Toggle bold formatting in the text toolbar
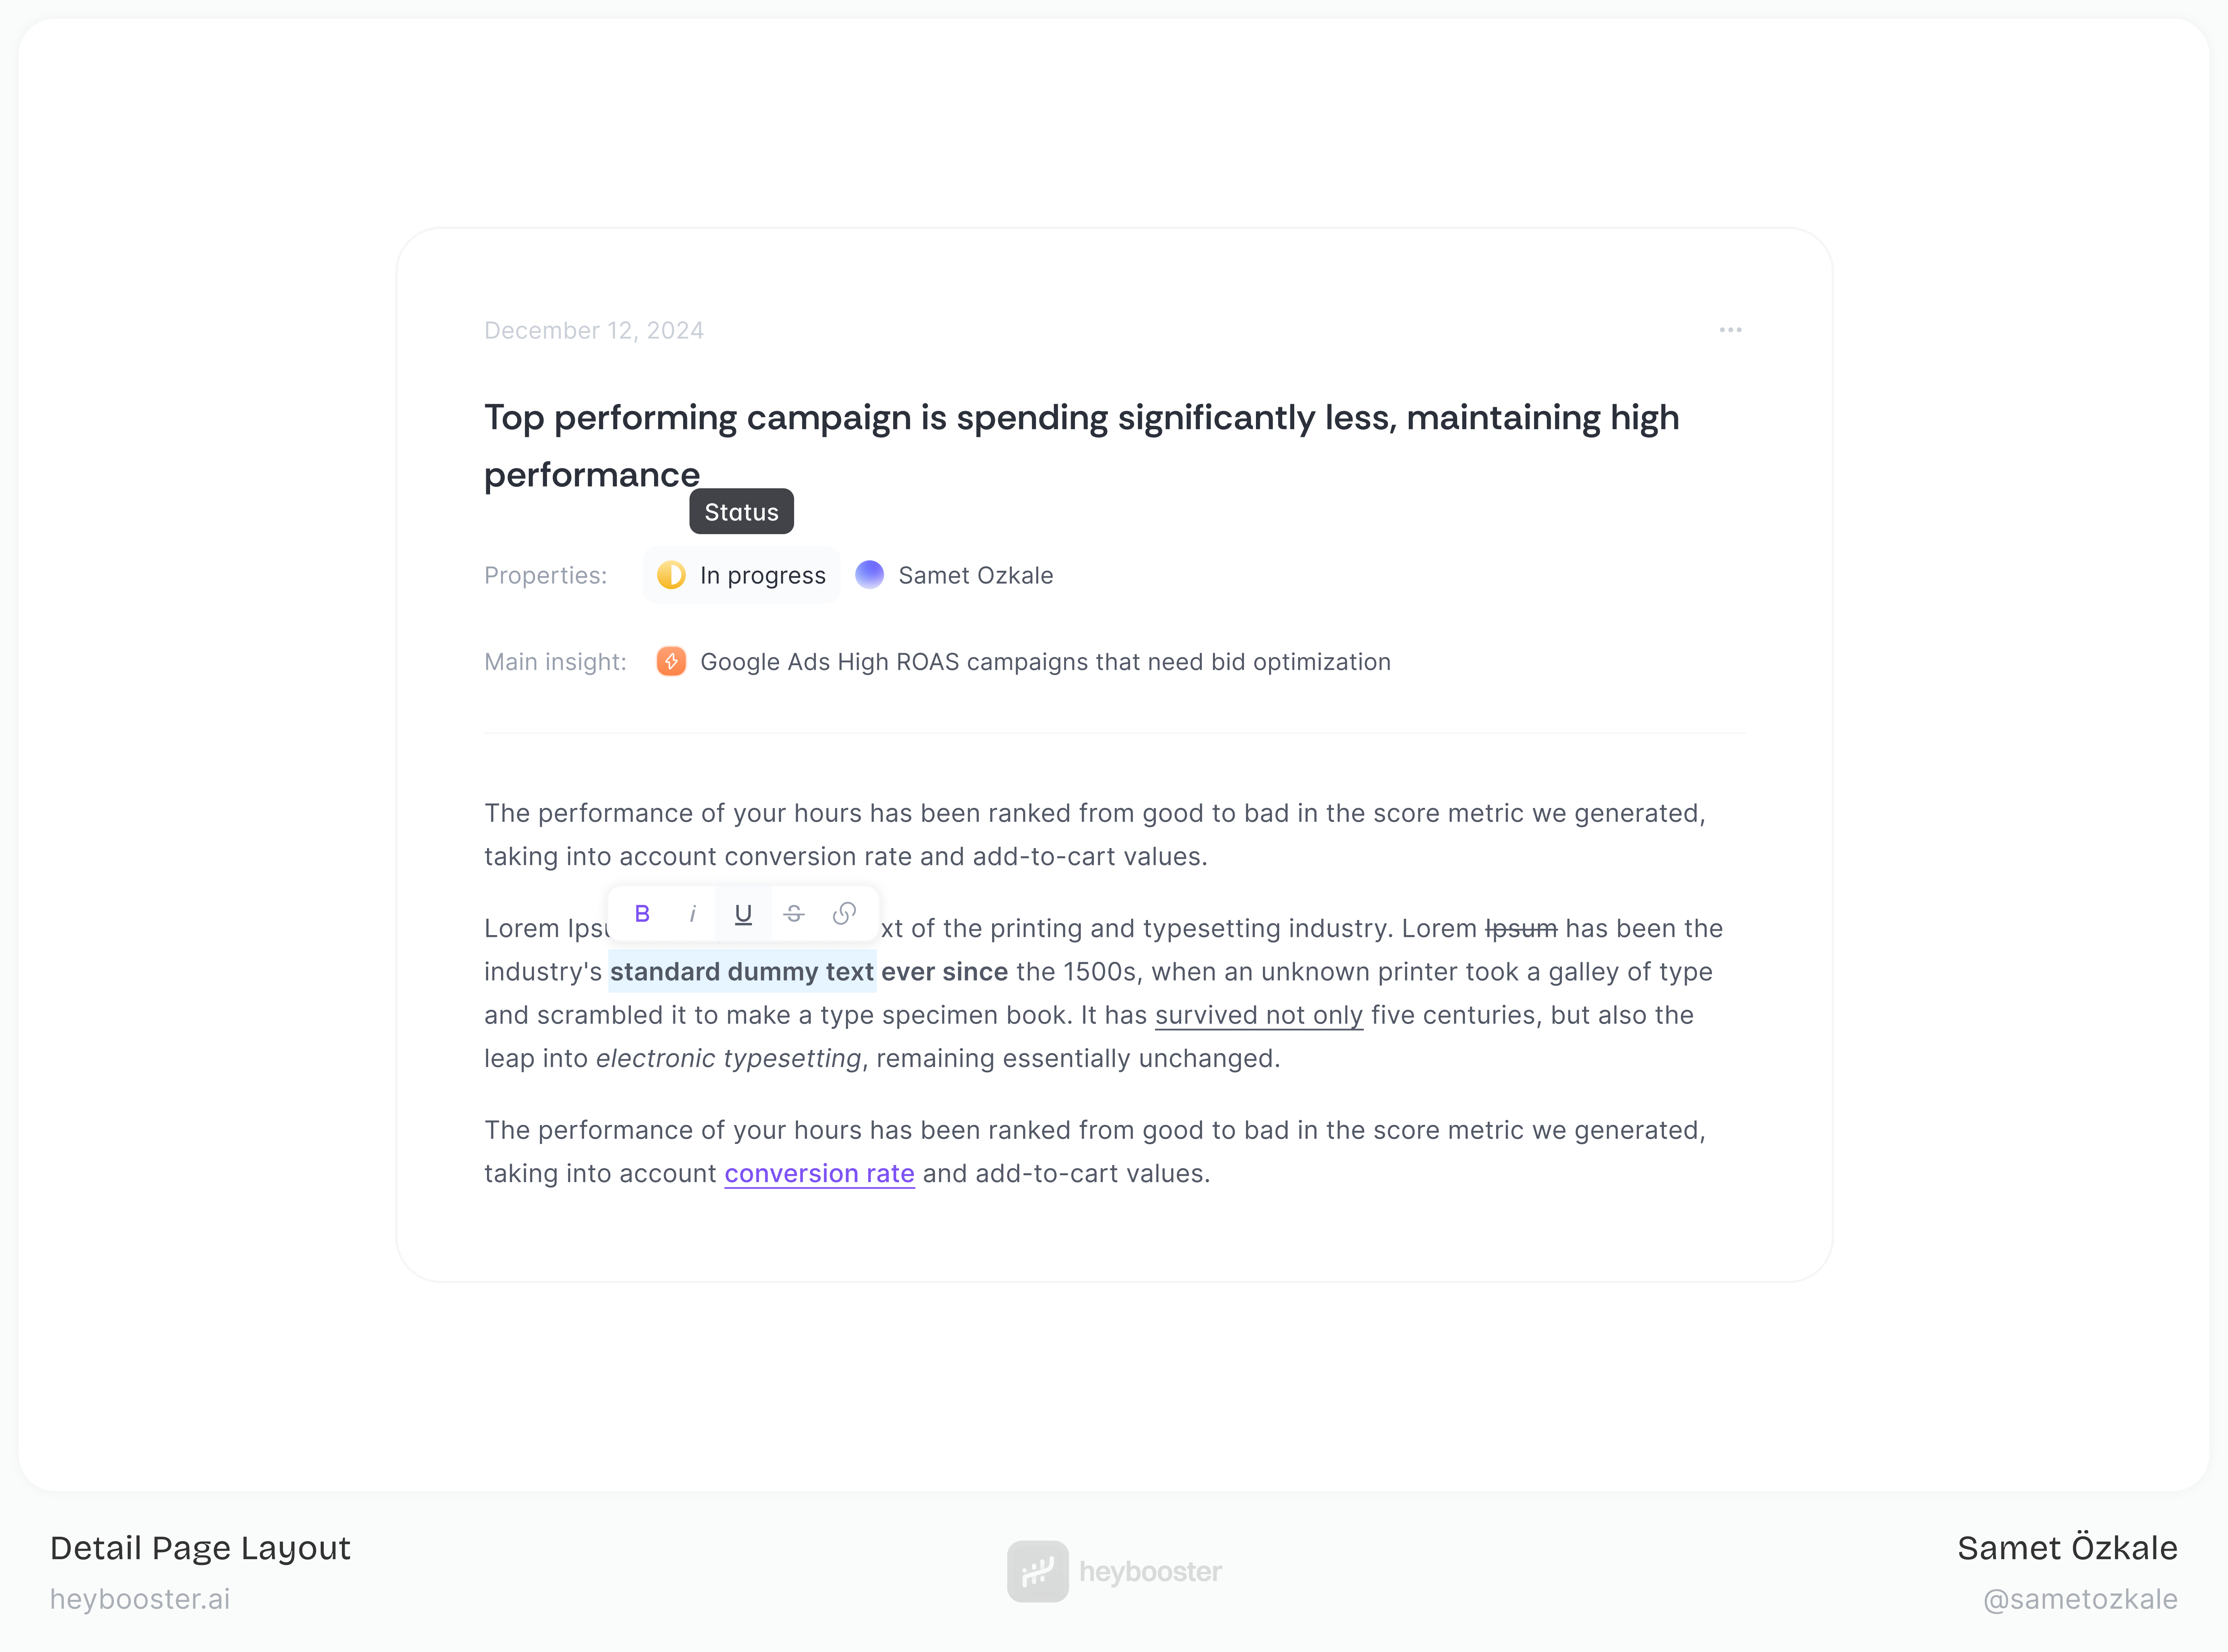This screenshot has height=1652, width=2228. (x=643, y=913)
